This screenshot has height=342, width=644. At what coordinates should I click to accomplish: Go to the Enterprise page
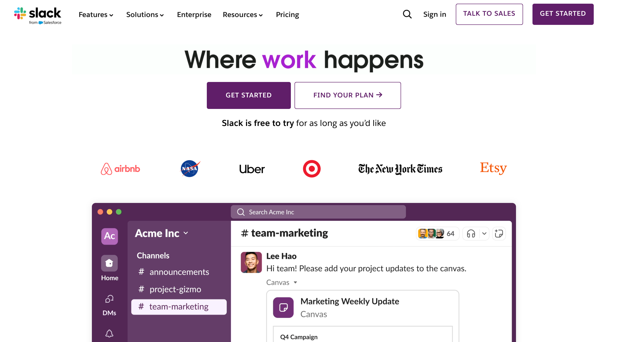194,15
